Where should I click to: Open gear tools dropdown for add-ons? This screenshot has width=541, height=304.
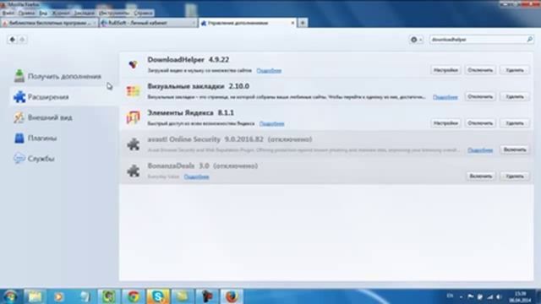[x=416, y=40]
